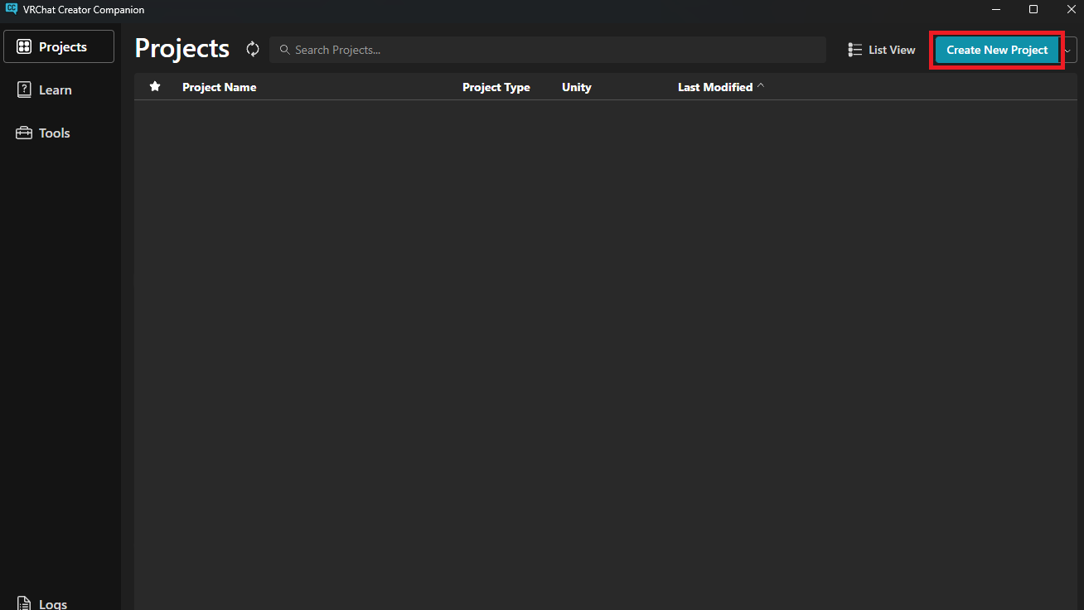Viewport: 1084px width, 610px height.
Task: Sort by Project Type column
Action: tap(496, 87)
